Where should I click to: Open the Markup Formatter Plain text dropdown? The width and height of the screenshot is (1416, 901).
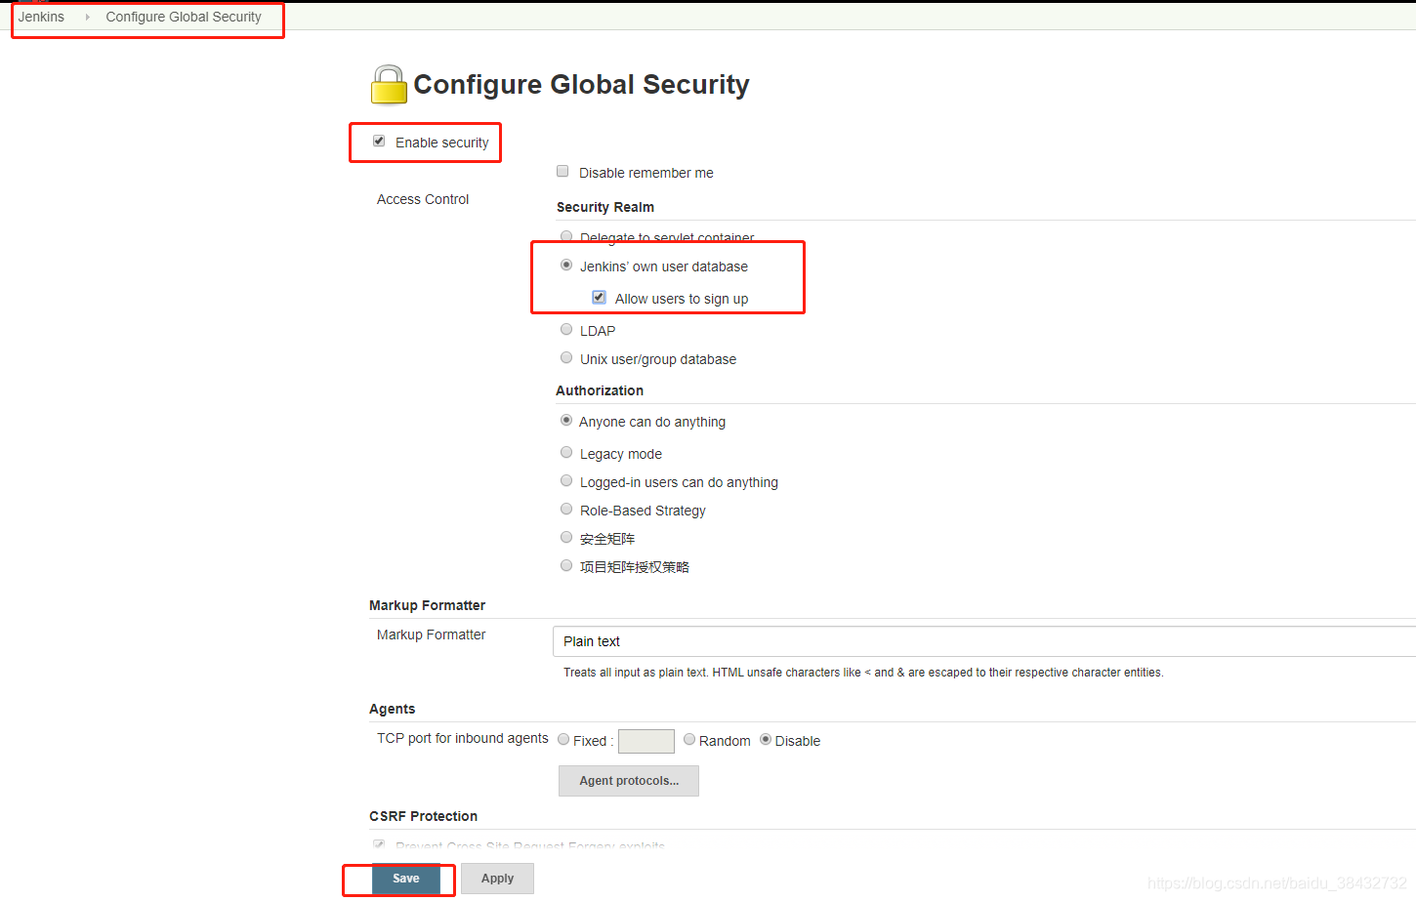tap(983, 641)
